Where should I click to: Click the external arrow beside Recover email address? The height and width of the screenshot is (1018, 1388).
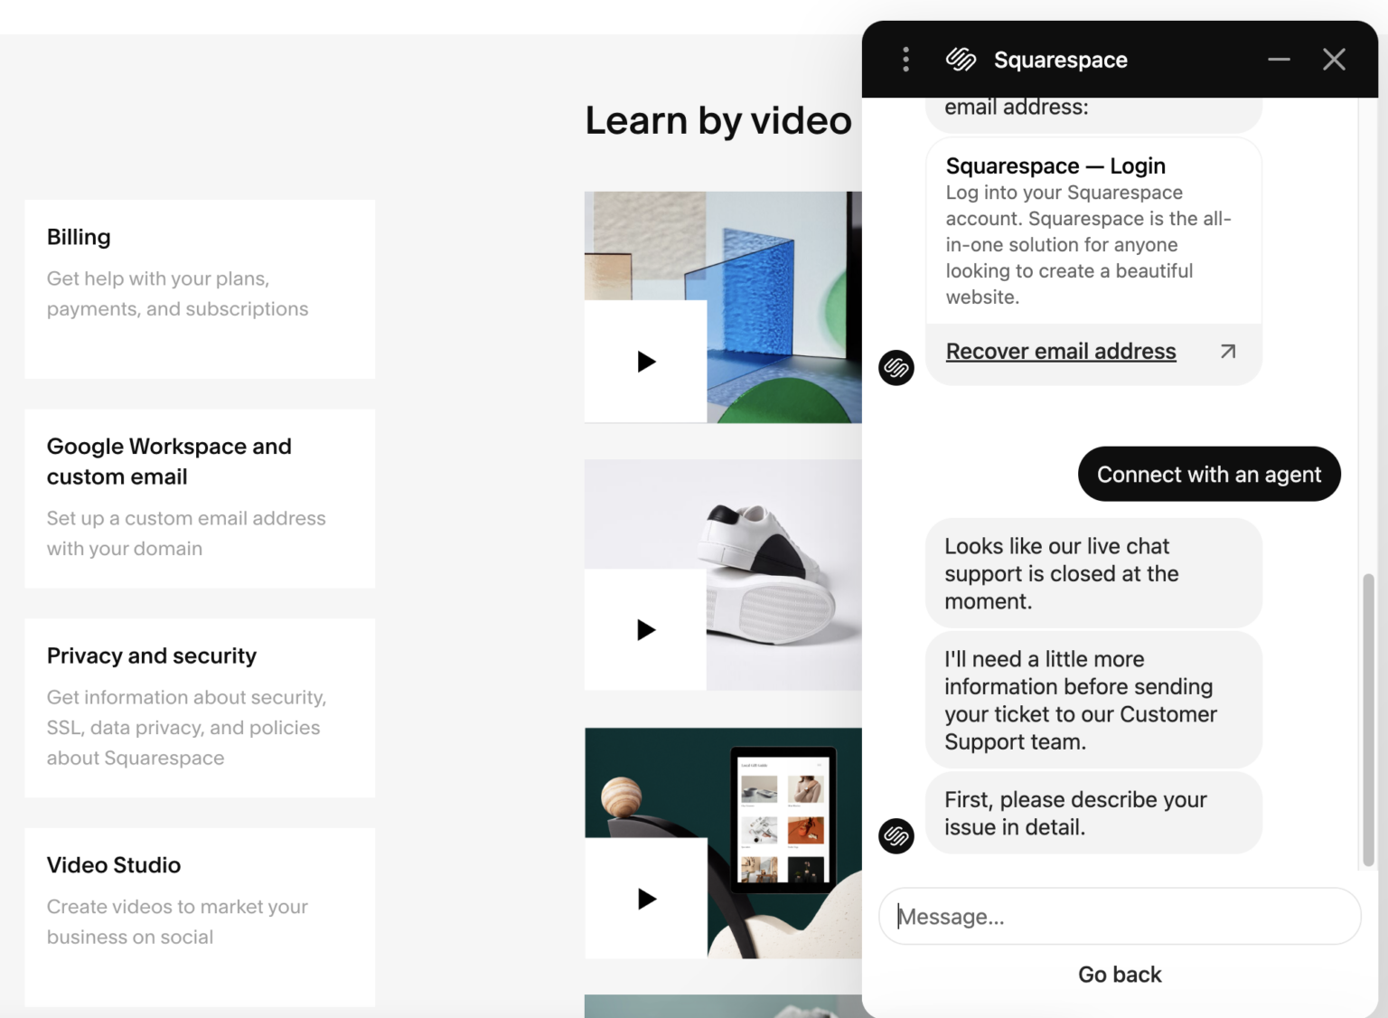tap(1227, 352)
